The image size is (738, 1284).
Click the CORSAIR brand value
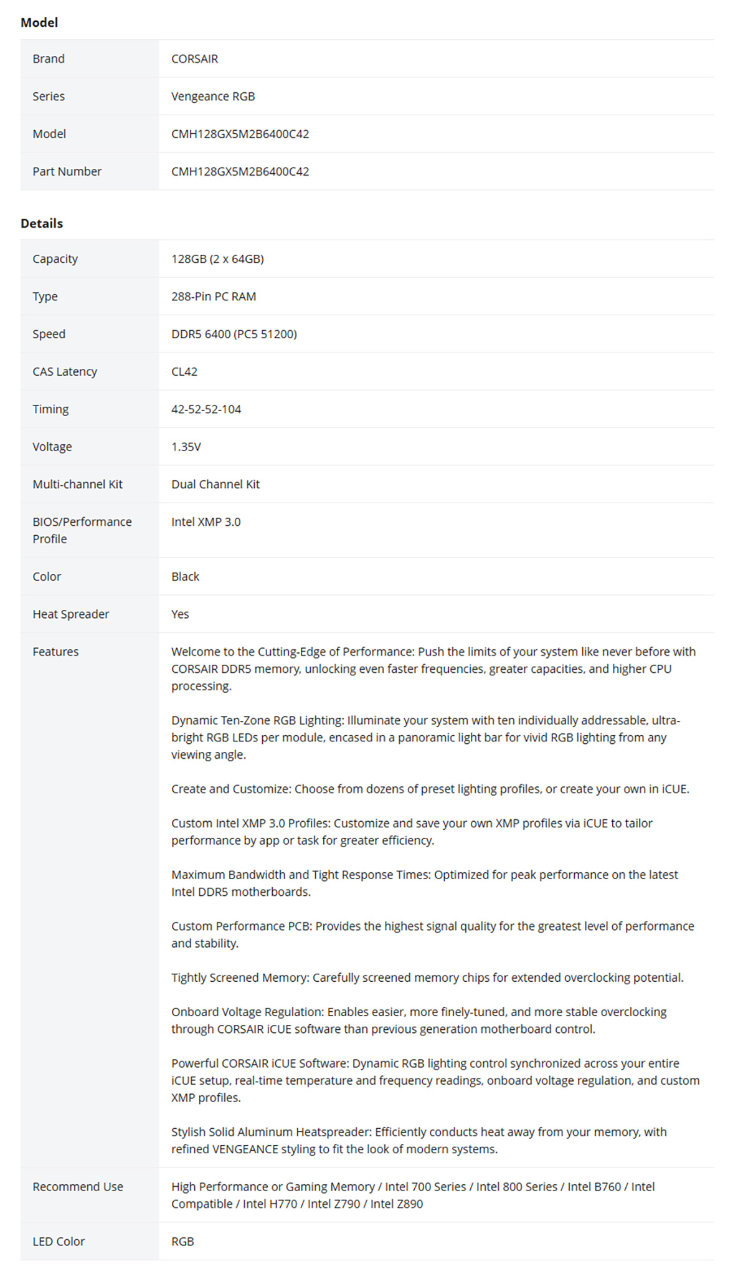click(194, 59)
